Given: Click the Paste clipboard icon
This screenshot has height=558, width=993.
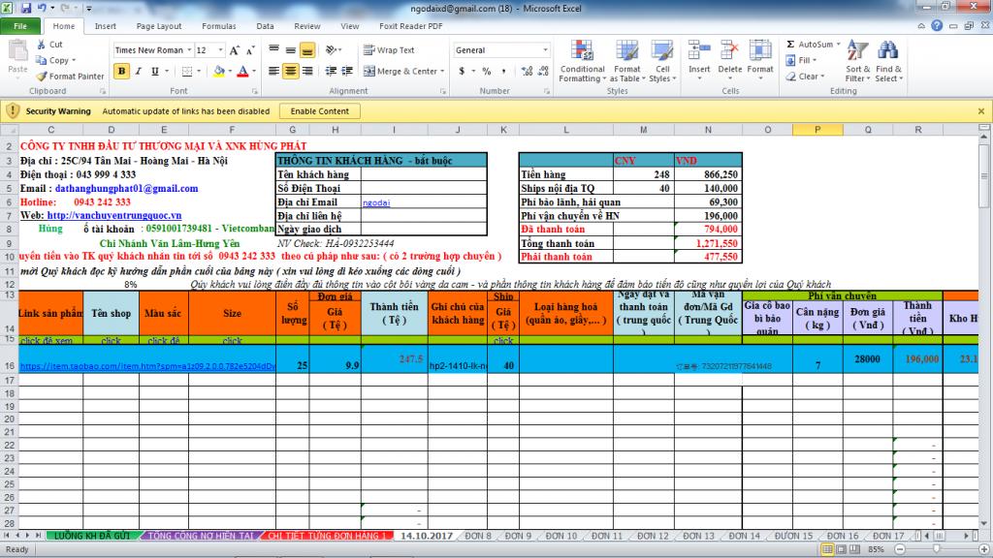Looking at the screenshot, I should click(17, 51).
